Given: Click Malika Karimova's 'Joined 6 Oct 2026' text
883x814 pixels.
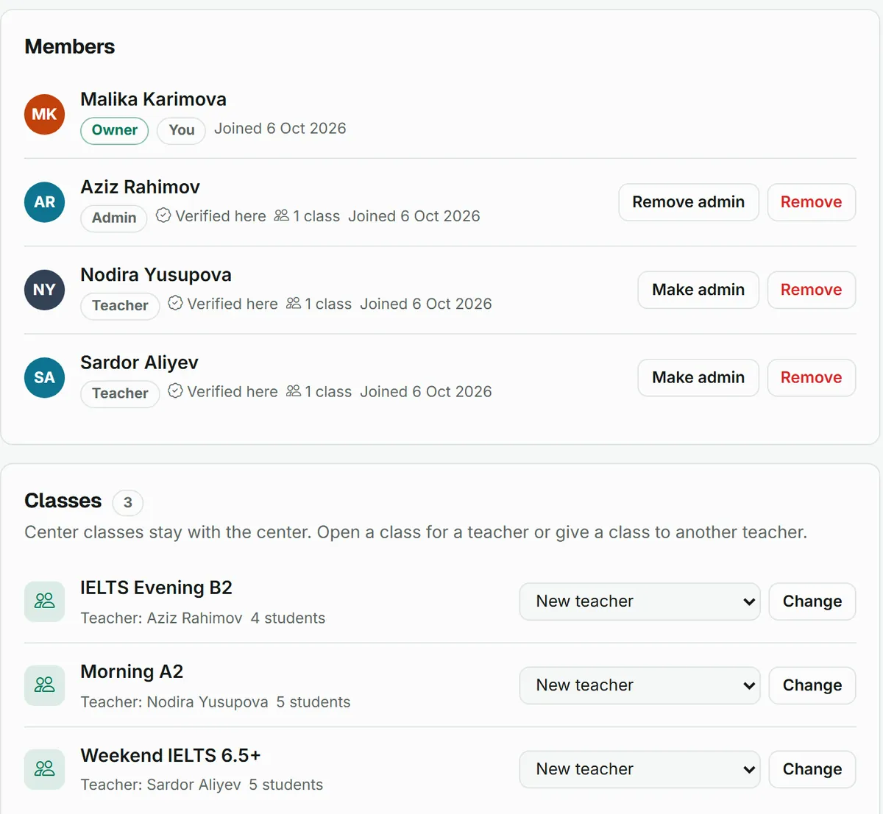Looking at the screenshot, I should click(280, 129).
